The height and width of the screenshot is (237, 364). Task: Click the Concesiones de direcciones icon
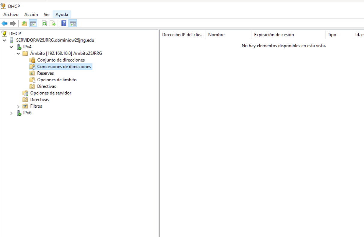coord(32,67)
